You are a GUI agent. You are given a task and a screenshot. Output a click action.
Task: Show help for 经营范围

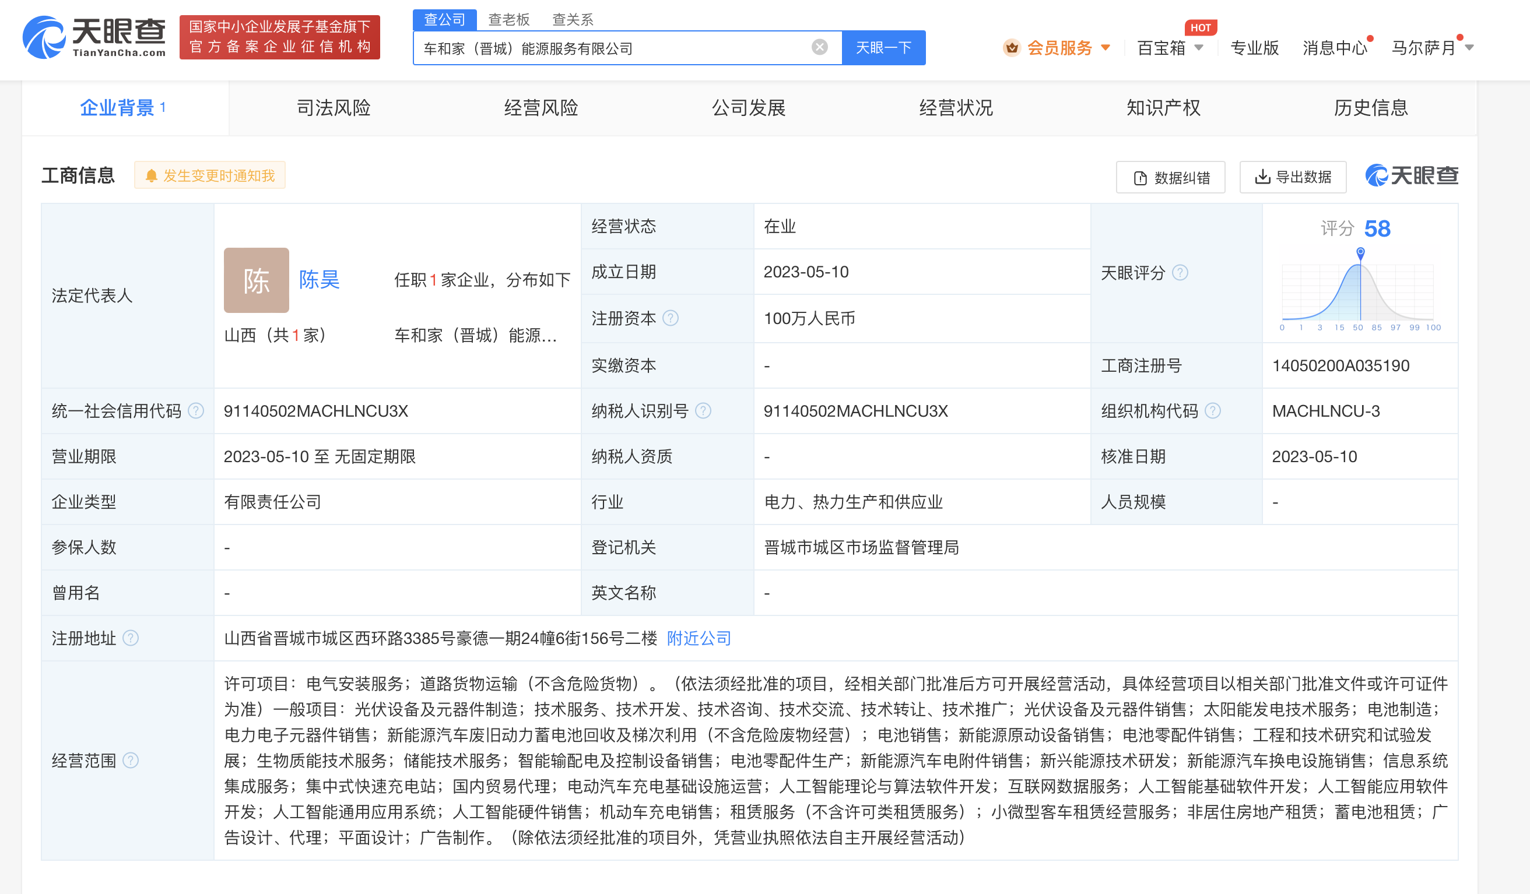coord(131,760)
